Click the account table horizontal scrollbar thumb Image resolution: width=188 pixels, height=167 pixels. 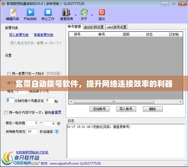(114, 102)
